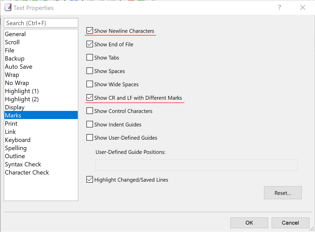This screenshot has height=232, width=315.
Task: Click the Cancel button
Action: [291, 223]
